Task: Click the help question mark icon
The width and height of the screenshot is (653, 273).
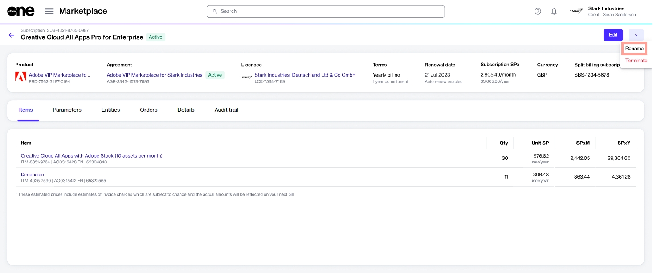Action: click(x=538, y=12)
